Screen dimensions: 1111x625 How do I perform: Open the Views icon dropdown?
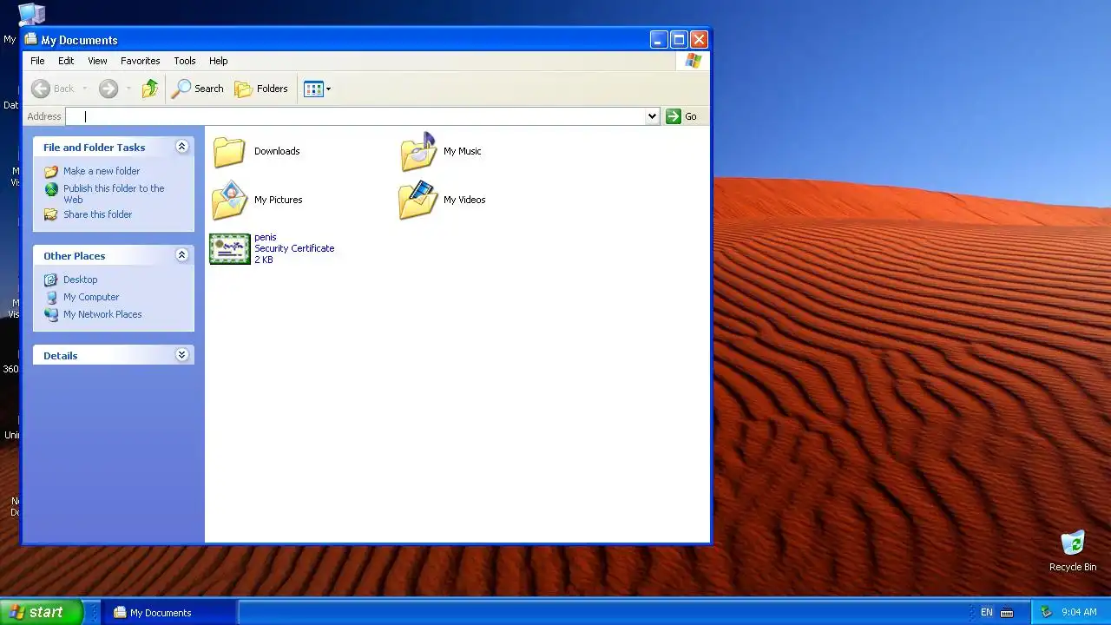pos(318,89)
